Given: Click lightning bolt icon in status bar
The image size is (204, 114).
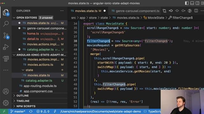Looking at the screenshot, I should pos(55,111).
